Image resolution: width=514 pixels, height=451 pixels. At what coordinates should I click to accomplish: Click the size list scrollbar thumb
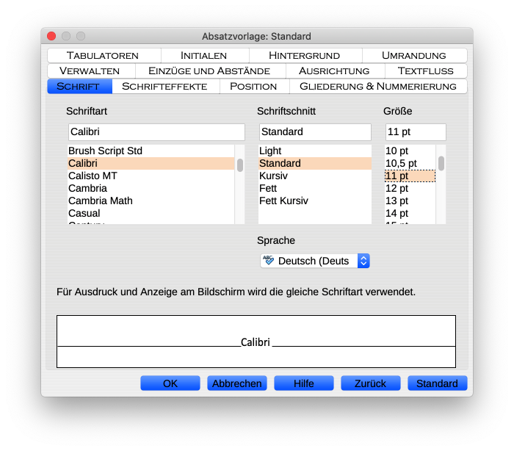click(441, 163)
